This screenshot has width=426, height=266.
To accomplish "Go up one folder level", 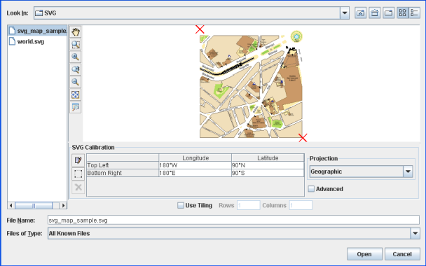I will tap(361, 13).
